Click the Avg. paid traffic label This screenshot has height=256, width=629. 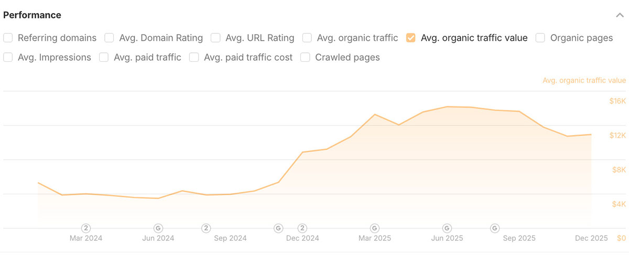click(147, 58)
